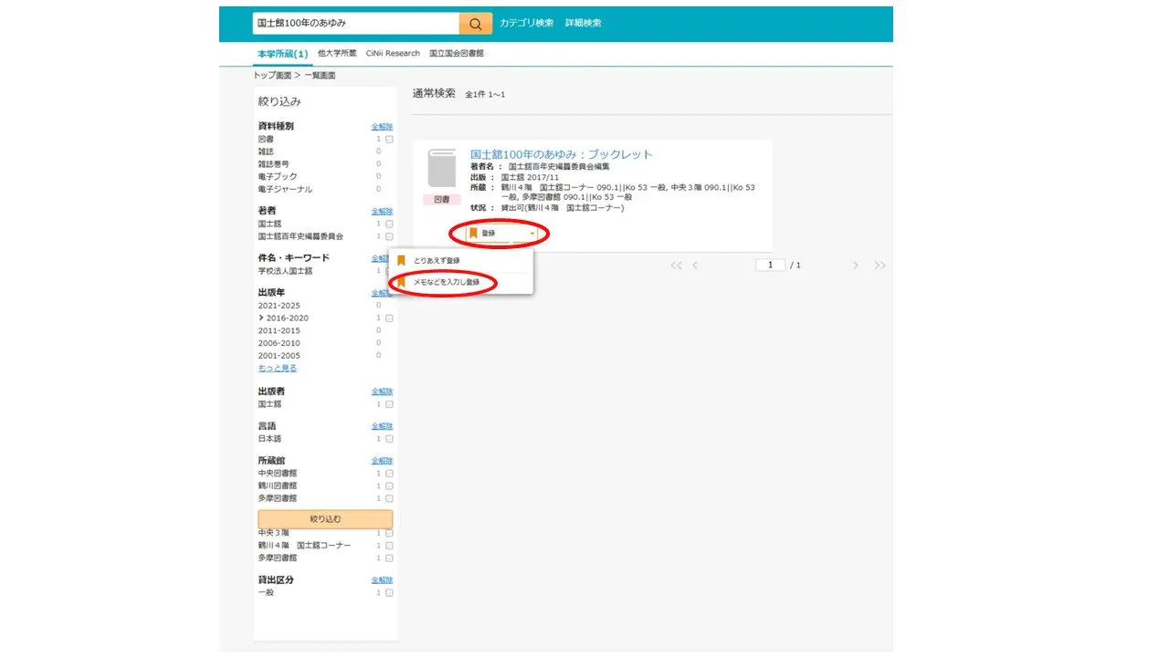Focus the search box containing 国士舘100年のあゆみ
This screenshot has width=1169, height=657.
point(356,24)
